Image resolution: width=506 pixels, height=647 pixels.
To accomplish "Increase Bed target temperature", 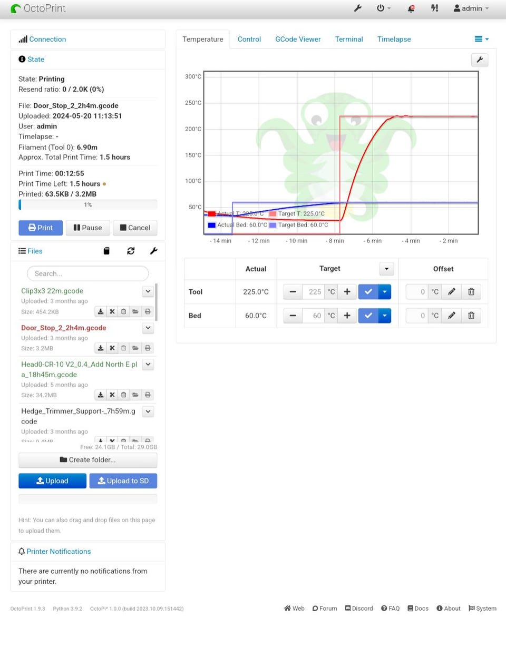I will tap(347, 316).
